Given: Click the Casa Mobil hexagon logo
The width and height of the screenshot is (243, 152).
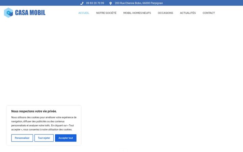Looking at the screenshot, I should [8, 12].
